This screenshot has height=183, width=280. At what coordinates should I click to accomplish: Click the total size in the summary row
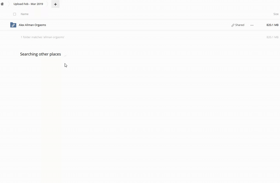coord(272,37)
